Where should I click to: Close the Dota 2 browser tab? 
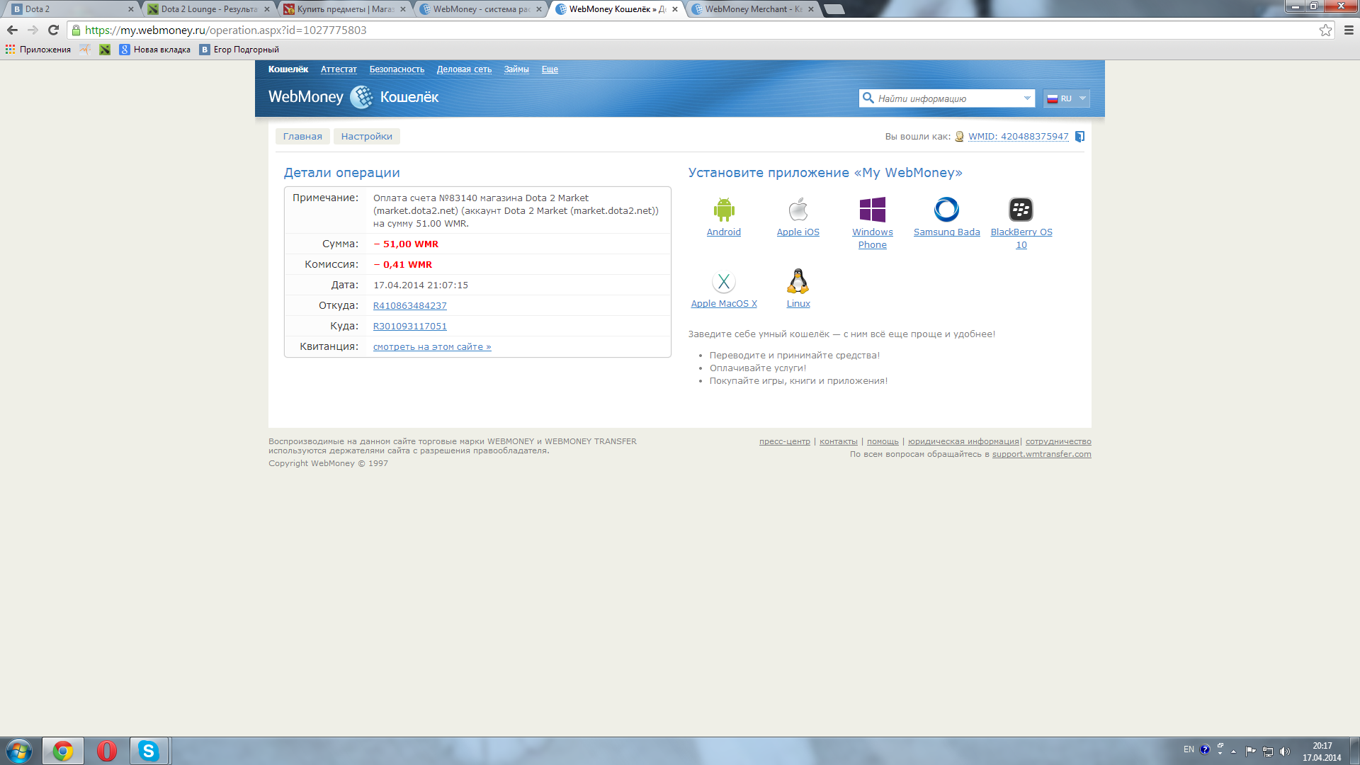tap(131, 9)
